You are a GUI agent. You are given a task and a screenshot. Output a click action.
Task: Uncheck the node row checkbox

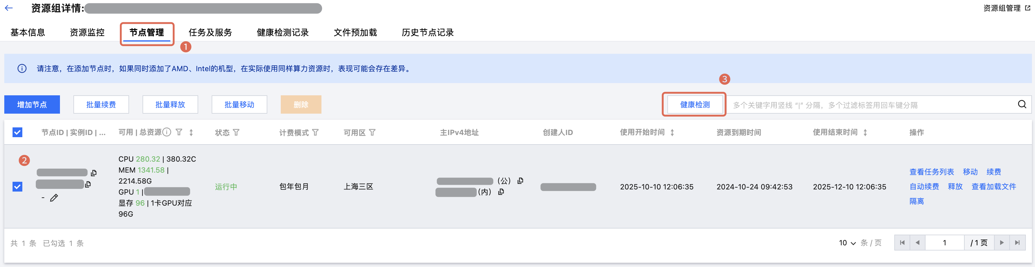17,187
